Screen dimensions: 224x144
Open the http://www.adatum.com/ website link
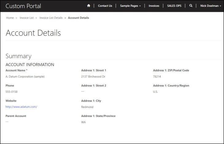click(21, 107)
